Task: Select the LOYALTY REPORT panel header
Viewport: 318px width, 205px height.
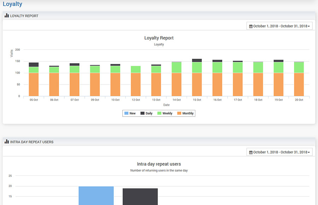Action: pos(24,16)
